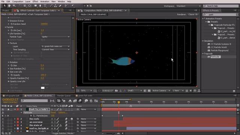Viewport: 240px width, 135px height.
Task: Expand the Rotation property group
Action: pyautogui.click(x=9, y=62)
